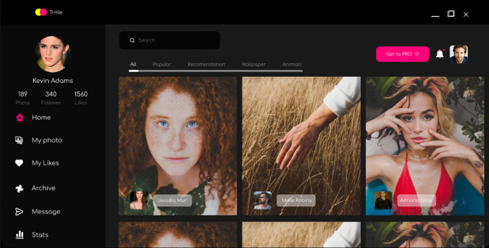Switch to the Popular tab

[x=162, y=65]
